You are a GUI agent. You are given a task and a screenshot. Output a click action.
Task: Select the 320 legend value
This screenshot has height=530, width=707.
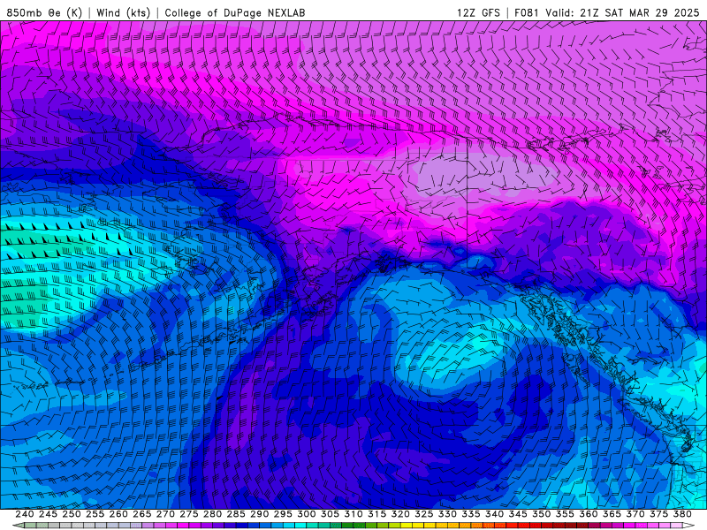[x=400, y=514]
